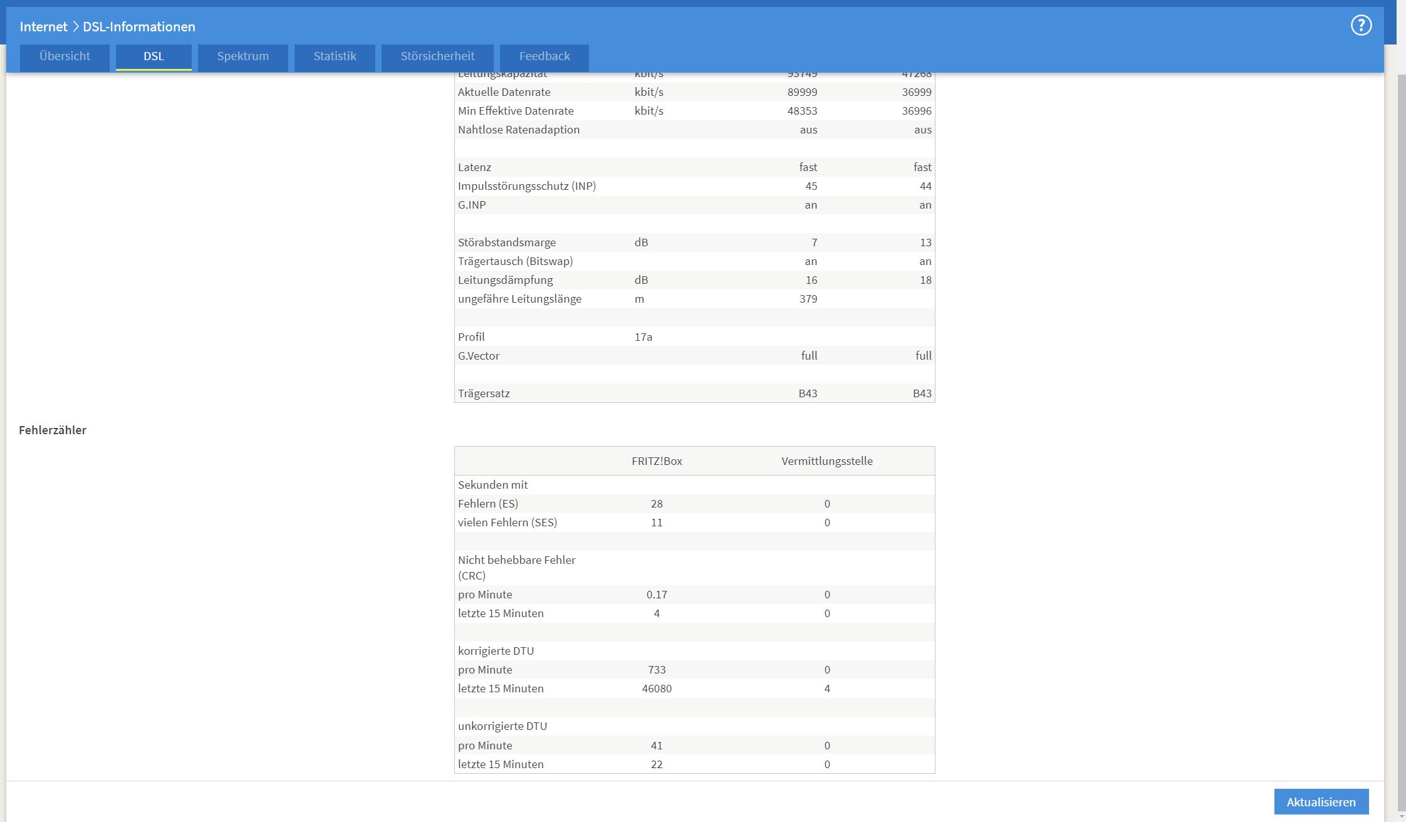Viewport: 1406px width, 822px height.
Task: Click the G.Vector row label
Action: pos(479,356)
